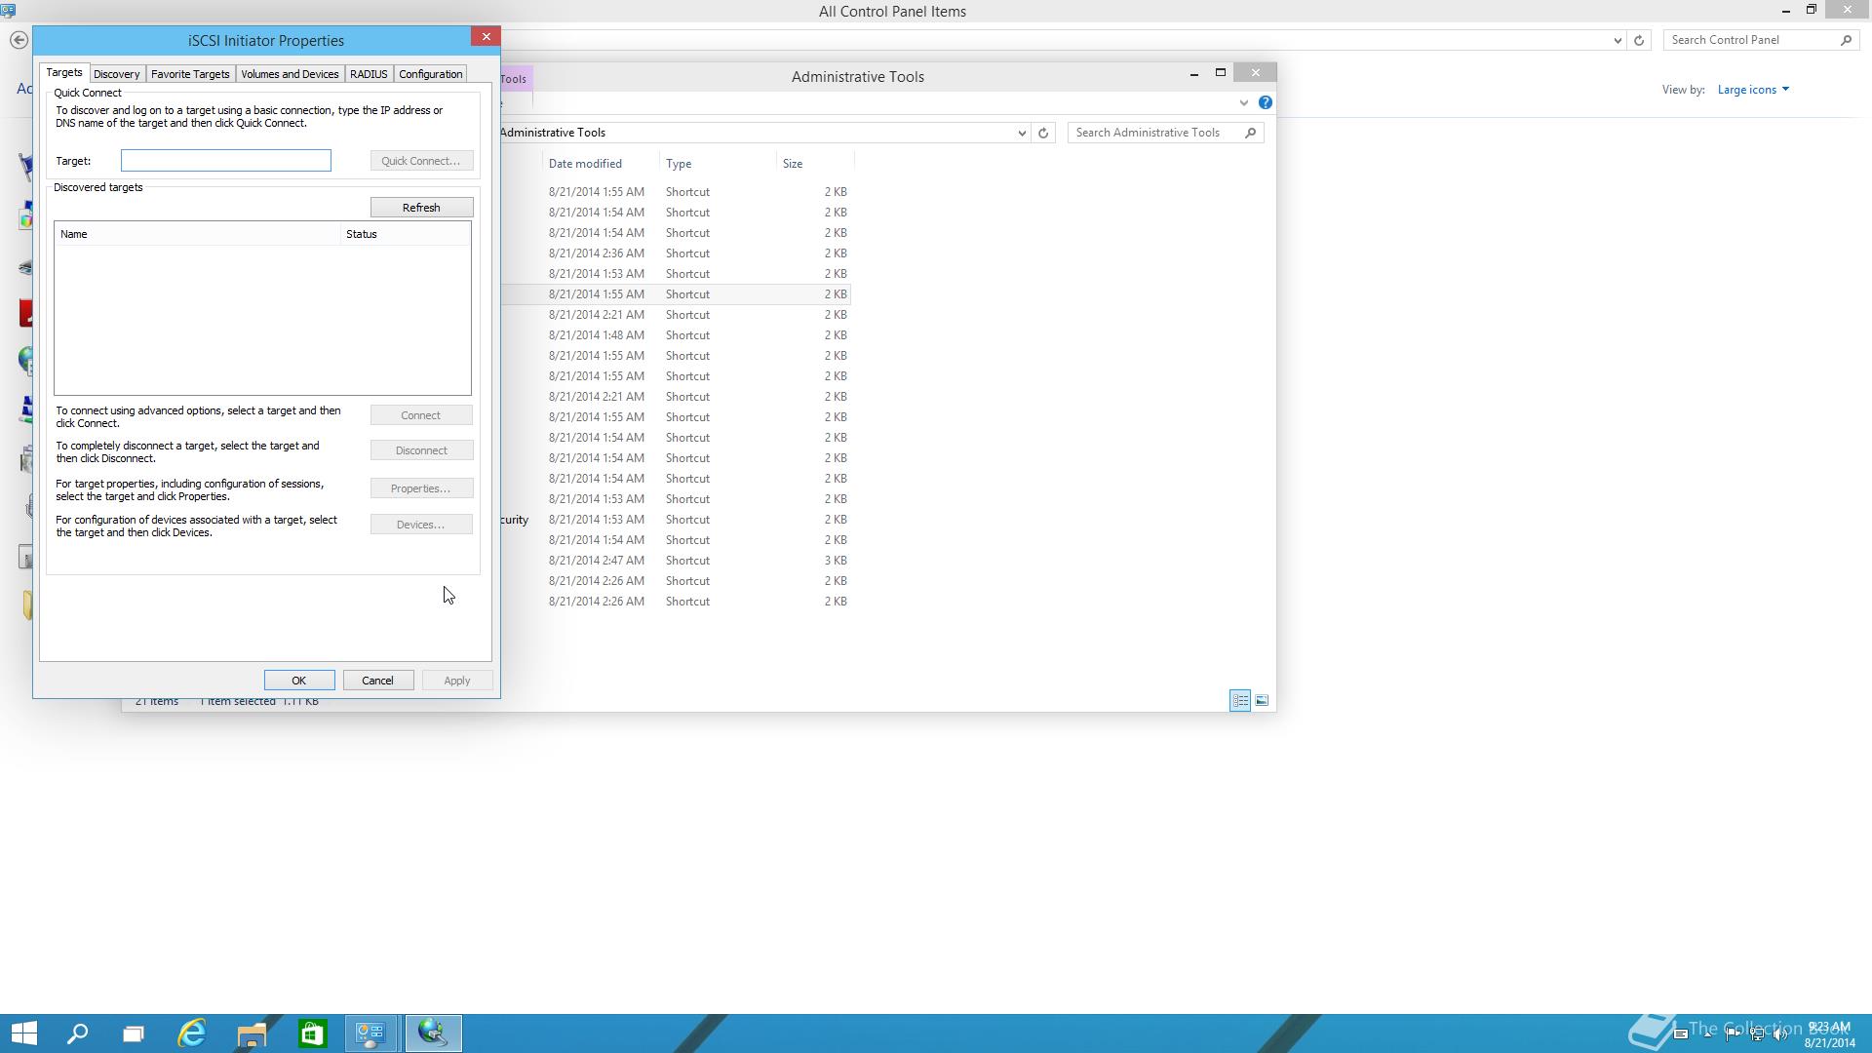Open File Explorer from the taskbar
Screen dimensions: 1872x1053
point(252,1033)
